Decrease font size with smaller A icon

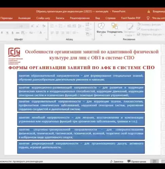click(x=37, y=26)
